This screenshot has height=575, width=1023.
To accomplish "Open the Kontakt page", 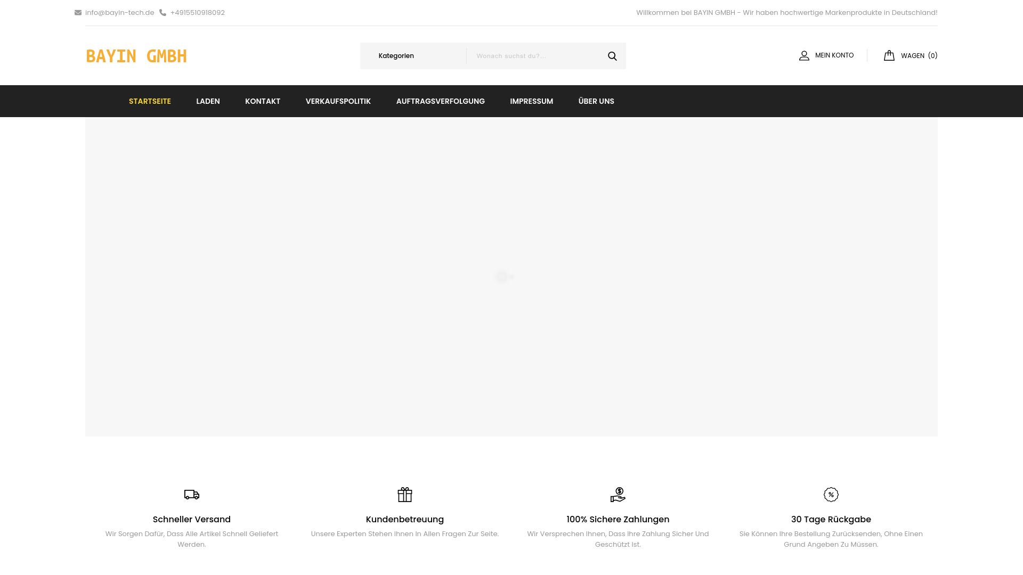I will [x=263, y=101].
